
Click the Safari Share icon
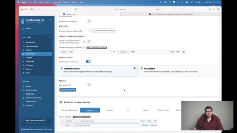[x=210, y=9]
